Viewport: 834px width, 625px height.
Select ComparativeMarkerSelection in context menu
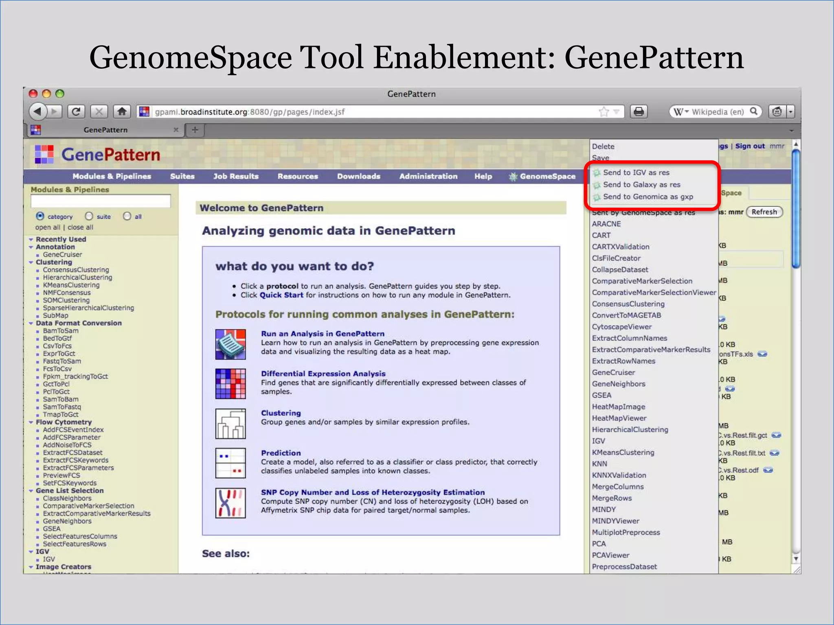642,281
